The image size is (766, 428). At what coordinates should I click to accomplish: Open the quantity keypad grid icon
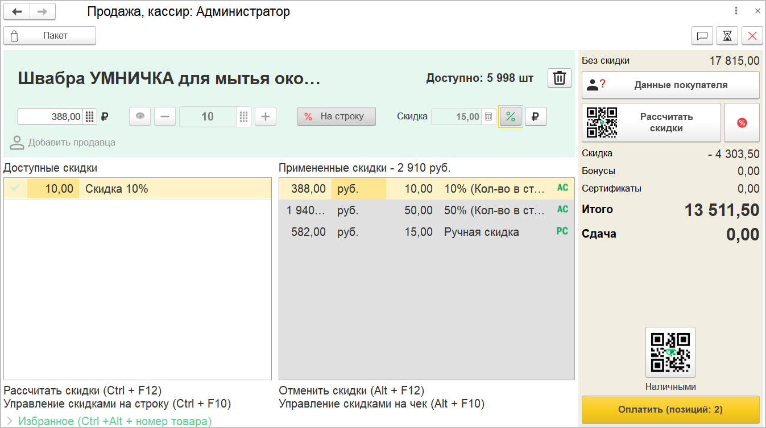[244, 117]
